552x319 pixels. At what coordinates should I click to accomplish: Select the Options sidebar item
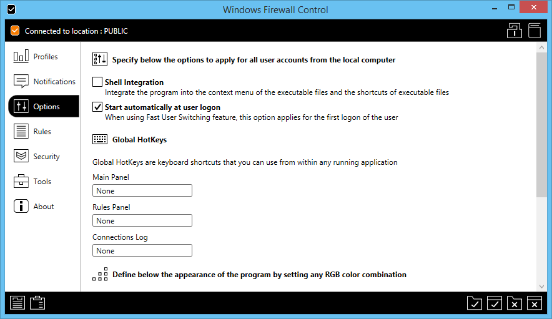[43, 106]
